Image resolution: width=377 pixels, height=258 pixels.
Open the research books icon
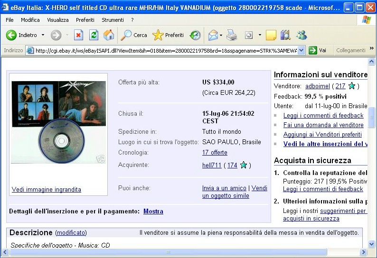pyautogui.click(x=285, y=35)
